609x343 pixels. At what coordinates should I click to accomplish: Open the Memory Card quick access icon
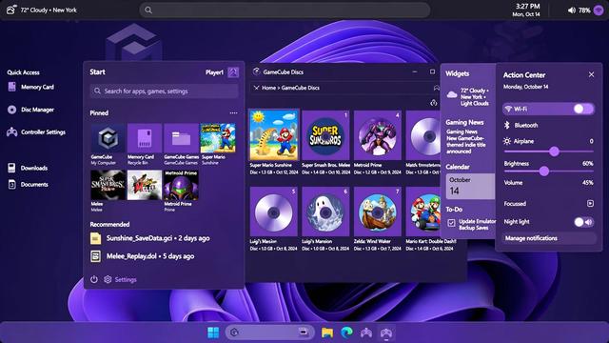[x=12, y=87]
